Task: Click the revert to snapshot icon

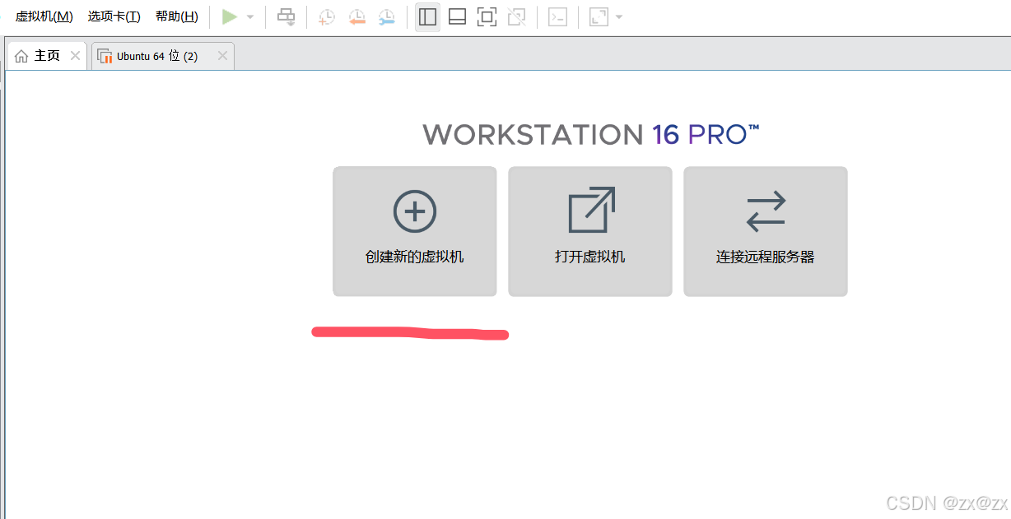Action: pyautogui.click(x=356, y=17)
